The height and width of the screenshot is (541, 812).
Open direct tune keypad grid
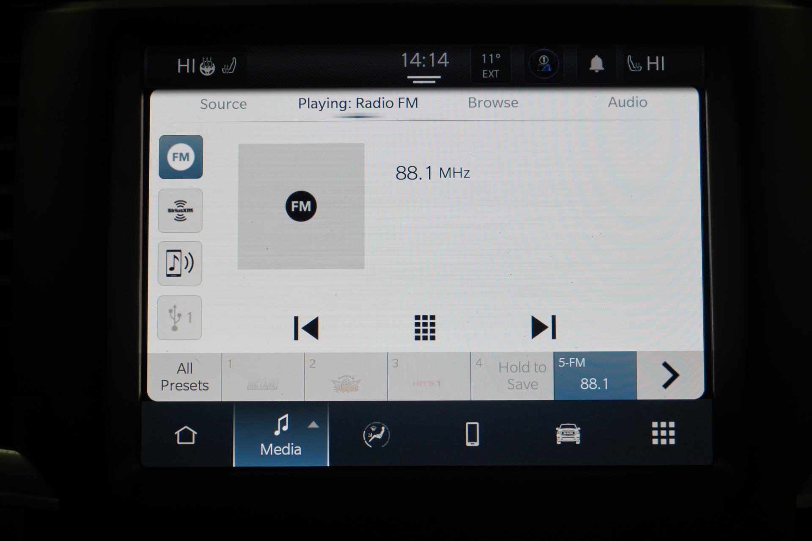(425, 328)
